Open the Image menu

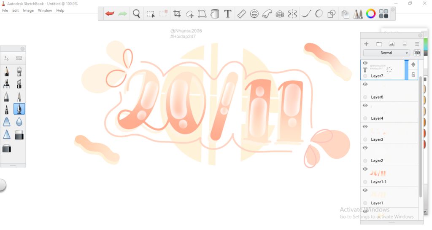(28, 11)
